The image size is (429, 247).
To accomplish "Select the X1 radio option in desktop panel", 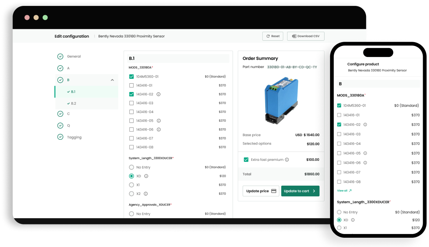I will coord(132,185).
